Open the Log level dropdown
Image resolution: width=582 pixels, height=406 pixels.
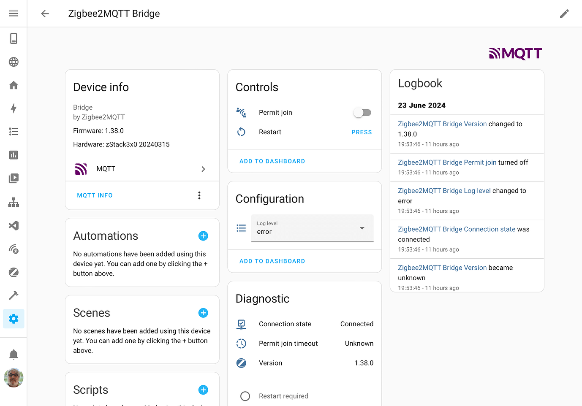tap(313, 228)
